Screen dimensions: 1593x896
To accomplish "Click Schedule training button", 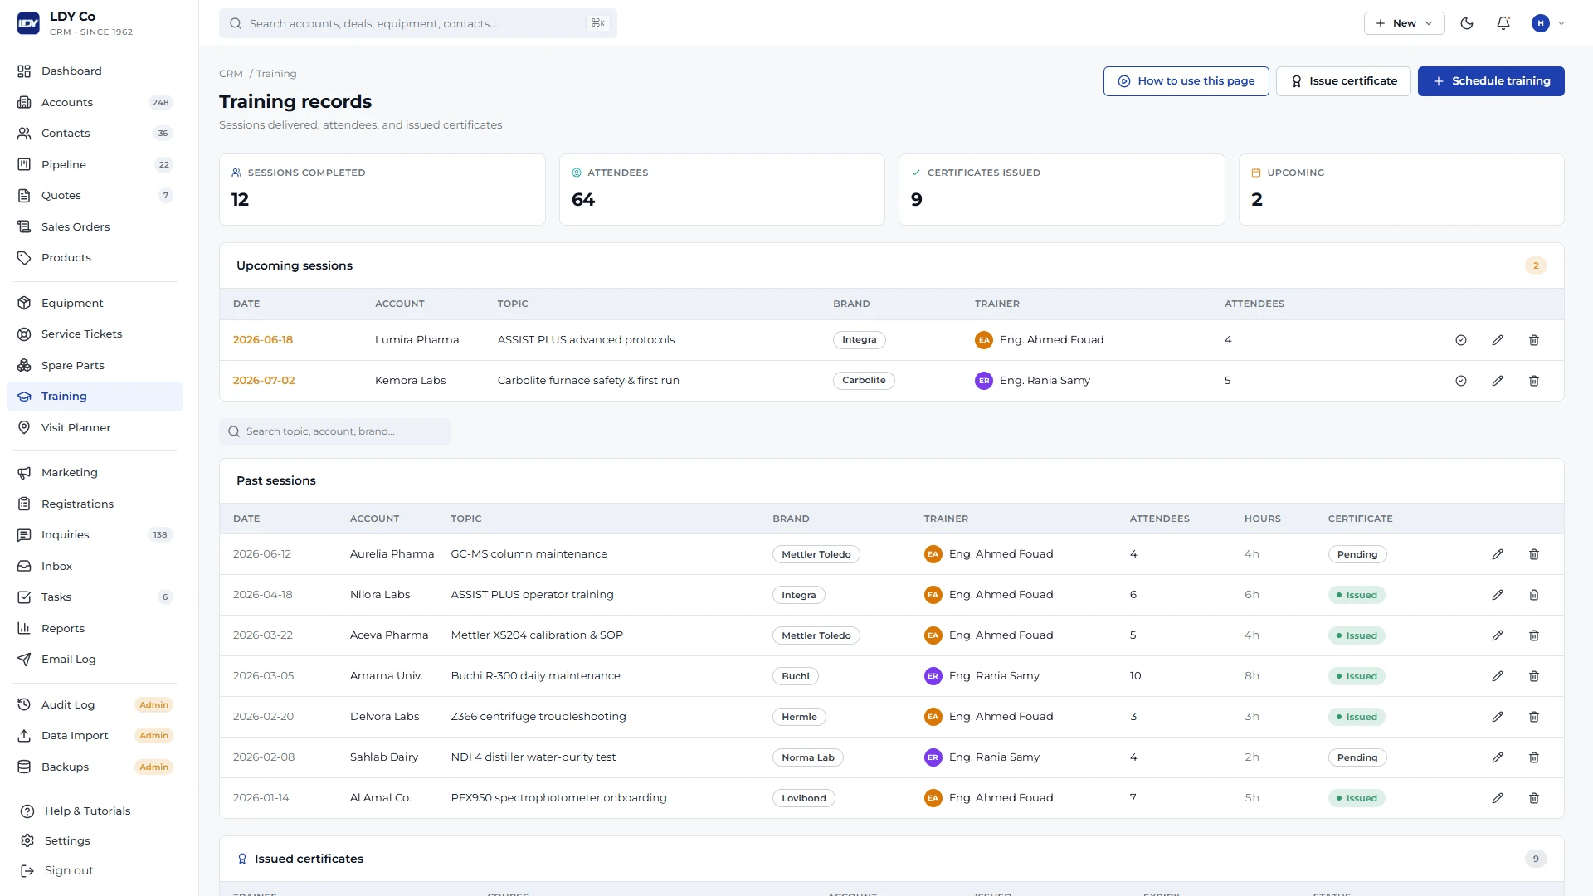I will 1491,81.
